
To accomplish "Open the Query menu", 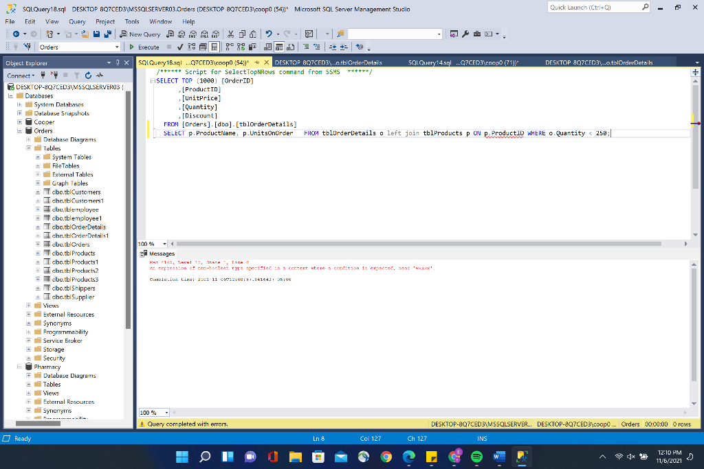I will coord(77,21).
